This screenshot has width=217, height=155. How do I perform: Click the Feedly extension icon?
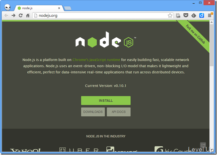point(194,15)
